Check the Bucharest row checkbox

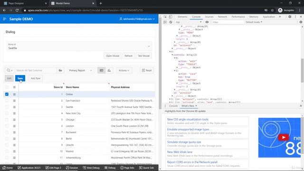click(x=7, y=132)
